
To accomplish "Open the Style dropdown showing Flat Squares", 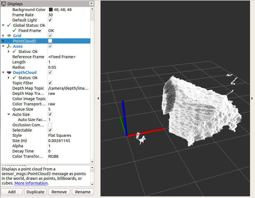I will coord(69,135).
